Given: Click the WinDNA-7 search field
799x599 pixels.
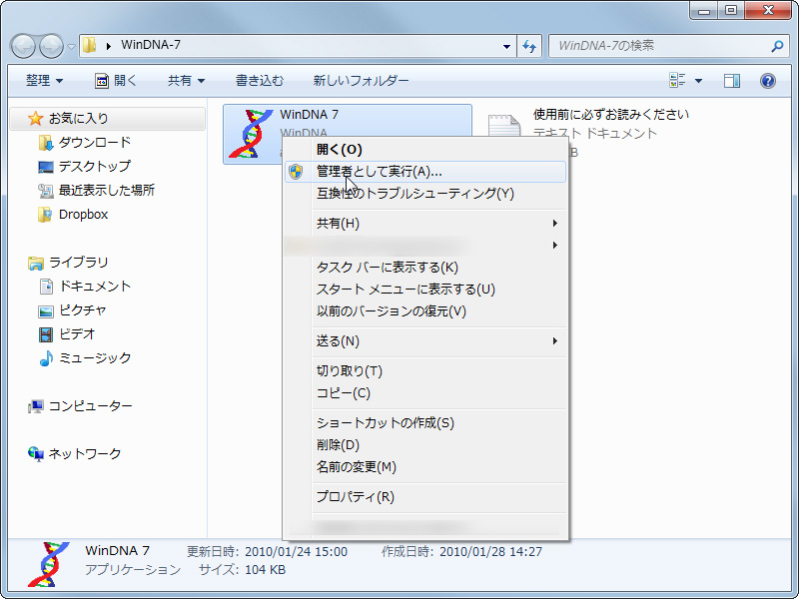Looking at the screenshot, I should click(667, 46).
